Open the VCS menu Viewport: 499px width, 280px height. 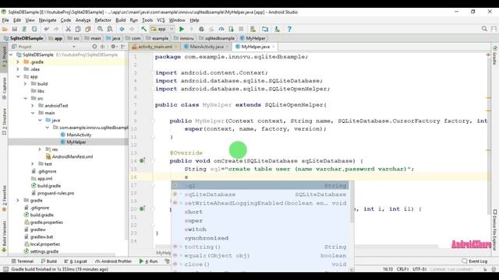click(x=161, y=20)
